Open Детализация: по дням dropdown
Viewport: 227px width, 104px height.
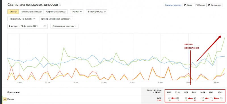point(64,26)
